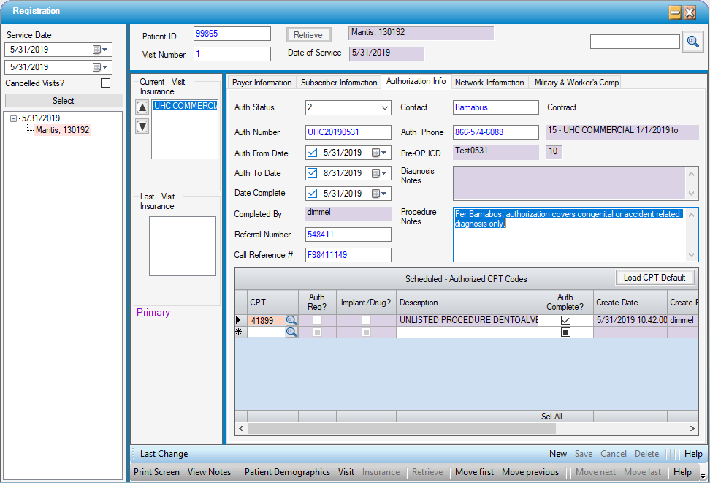
Task: Click into the Referral Number field
Action: coord(348,235)
